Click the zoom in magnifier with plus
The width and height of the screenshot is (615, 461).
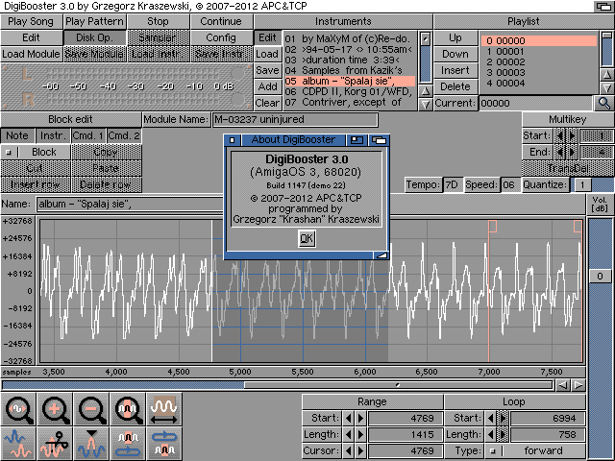point(55,410)
